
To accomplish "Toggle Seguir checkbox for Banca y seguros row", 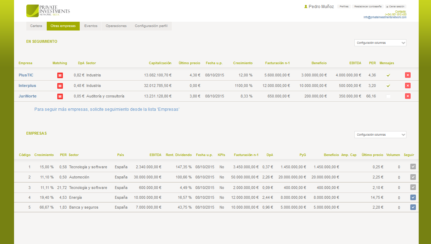I will (413, 207).
